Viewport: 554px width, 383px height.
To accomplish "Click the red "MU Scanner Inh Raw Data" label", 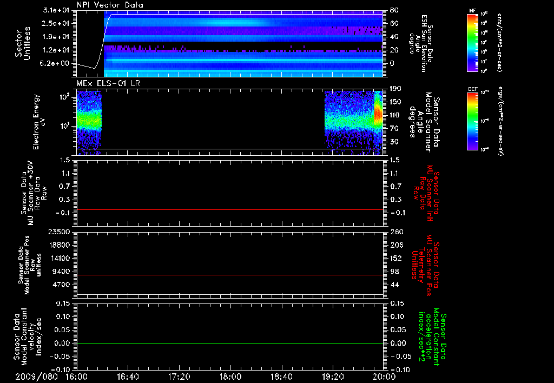I will (426, 193).
